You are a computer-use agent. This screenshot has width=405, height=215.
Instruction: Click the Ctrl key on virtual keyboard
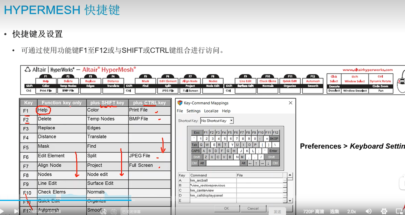pos(194,163)
